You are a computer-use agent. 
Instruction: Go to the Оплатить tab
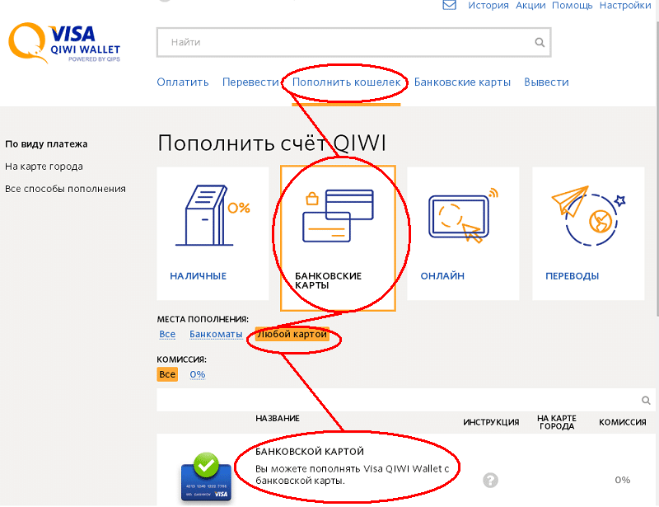pos(183,82)
